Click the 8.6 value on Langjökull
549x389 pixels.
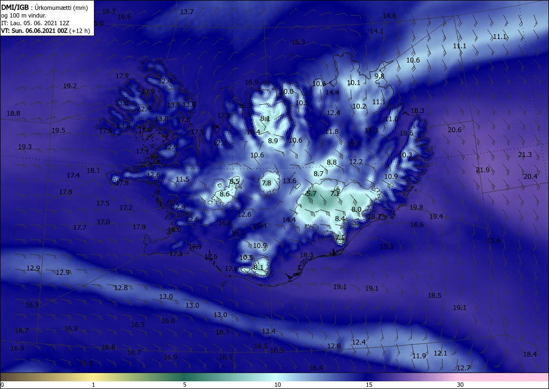[x=225, y=194]
